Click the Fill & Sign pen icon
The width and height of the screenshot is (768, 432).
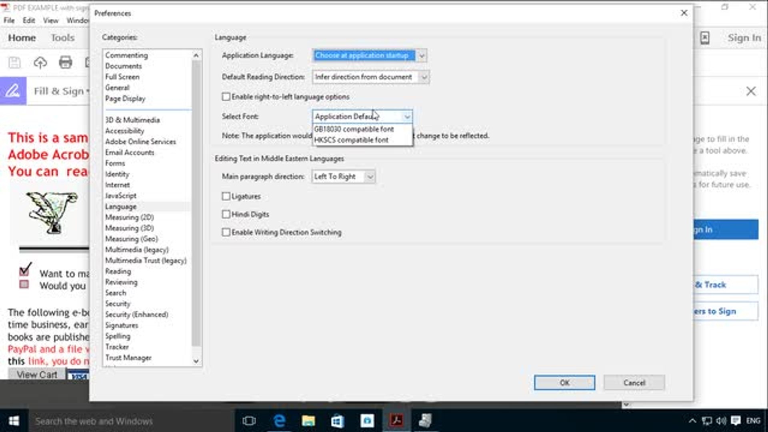click(x=13, y=91)
